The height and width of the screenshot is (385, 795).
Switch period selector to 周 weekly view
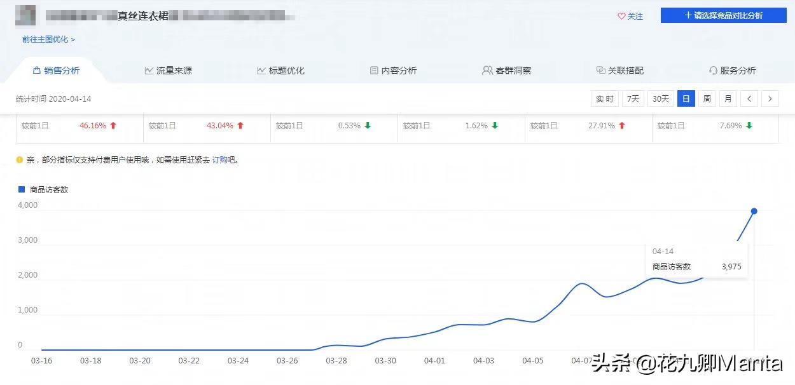[x=707, y=98]
